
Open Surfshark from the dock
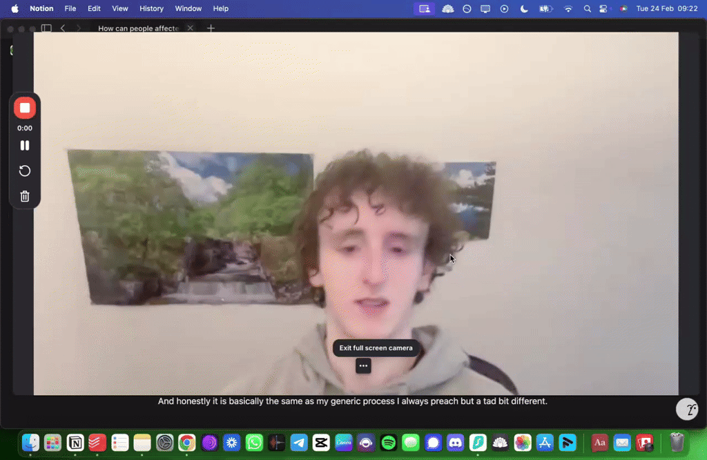(478, 443)
